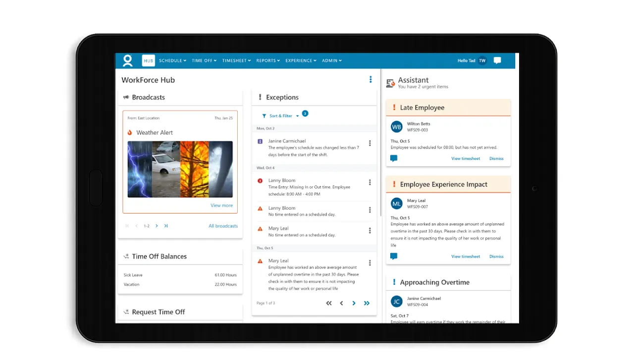The height and width of the screenshot is (356, 634).
Task: Click the JC avatar for Janine Carmichael
Action: [x=397, y=302]
